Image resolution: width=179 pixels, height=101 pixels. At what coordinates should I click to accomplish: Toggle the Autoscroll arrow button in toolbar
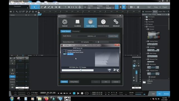tap(124, 7)
